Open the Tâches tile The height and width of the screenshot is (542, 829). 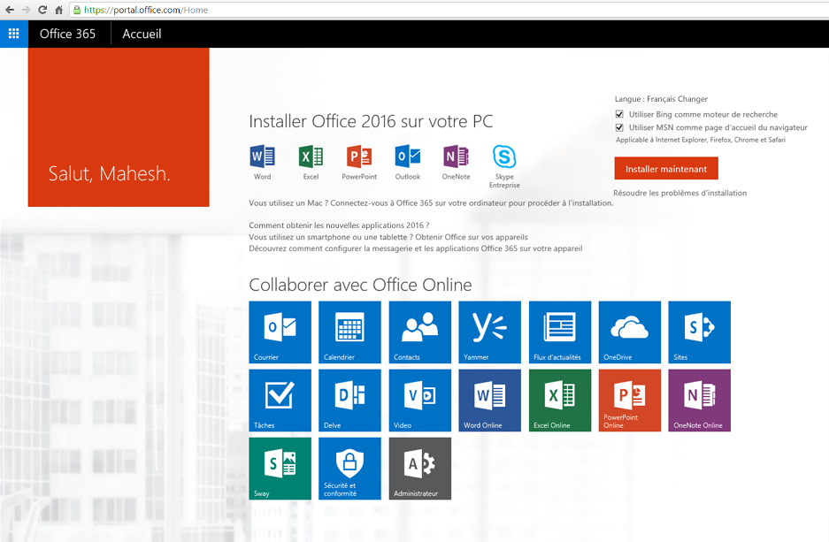tap(280, 401)
